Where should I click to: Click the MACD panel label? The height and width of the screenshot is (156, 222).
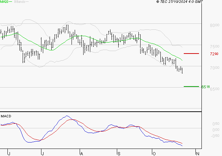[x=6, y=116]
